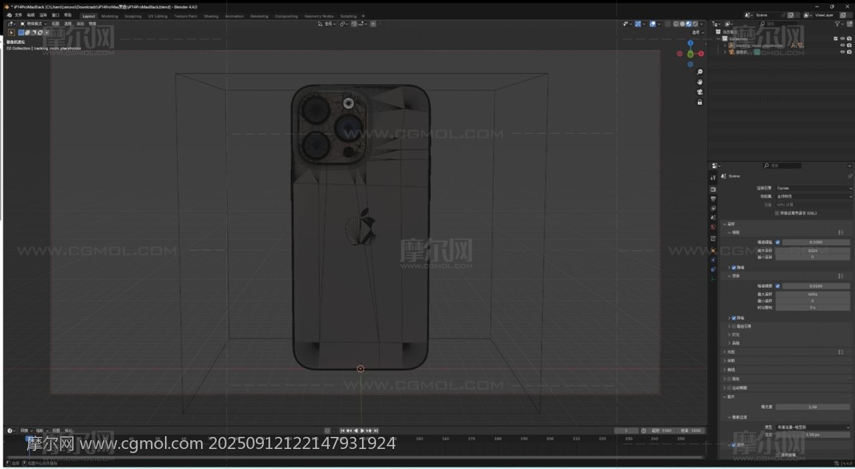Toggle render noise threshold checkbox
Viewport: 855px width, 469px height.
click(778, 286)
